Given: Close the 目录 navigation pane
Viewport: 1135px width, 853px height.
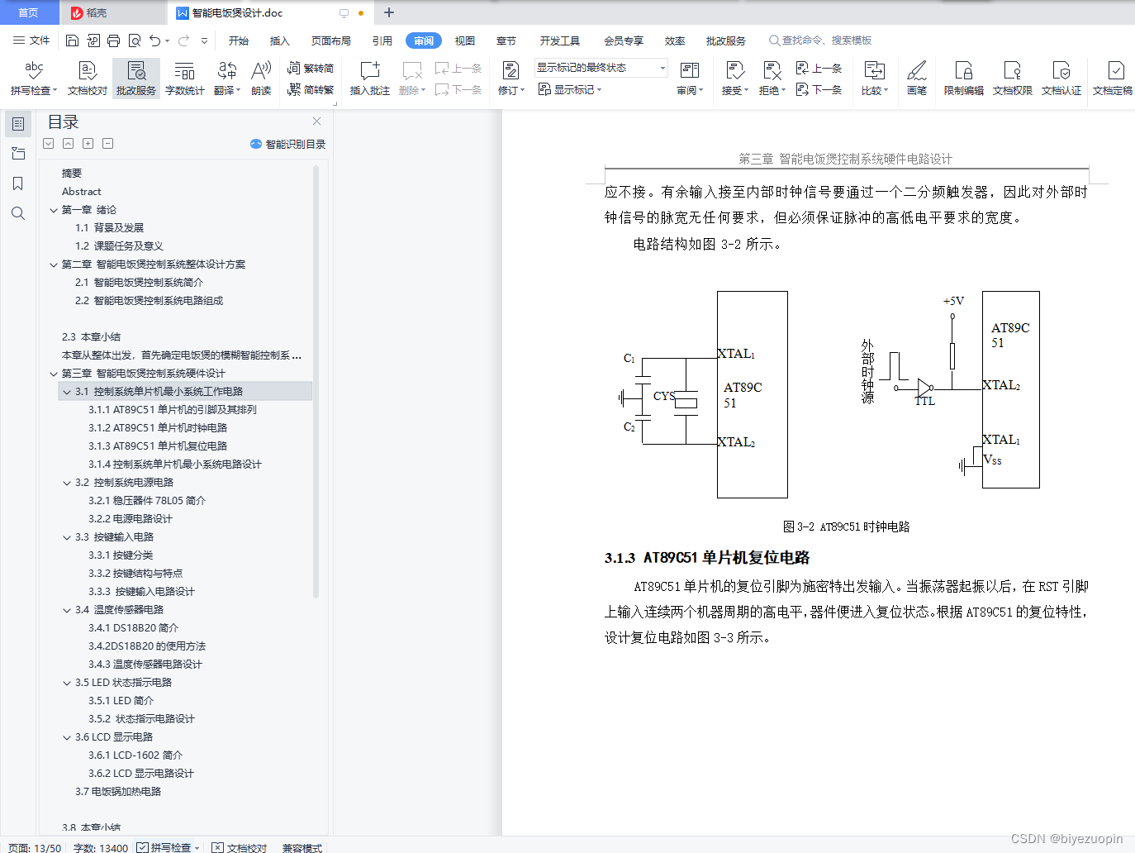Looking at the screenshot, I should coord(316,121).
